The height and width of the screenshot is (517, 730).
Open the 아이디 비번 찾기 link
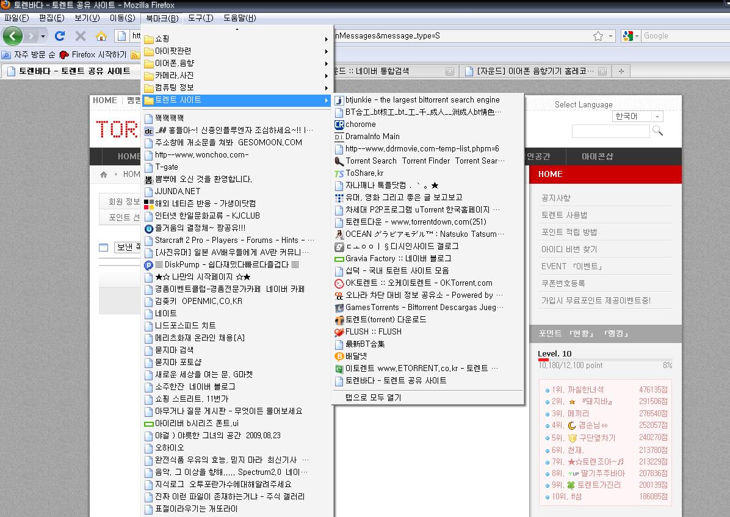[568, 249]
